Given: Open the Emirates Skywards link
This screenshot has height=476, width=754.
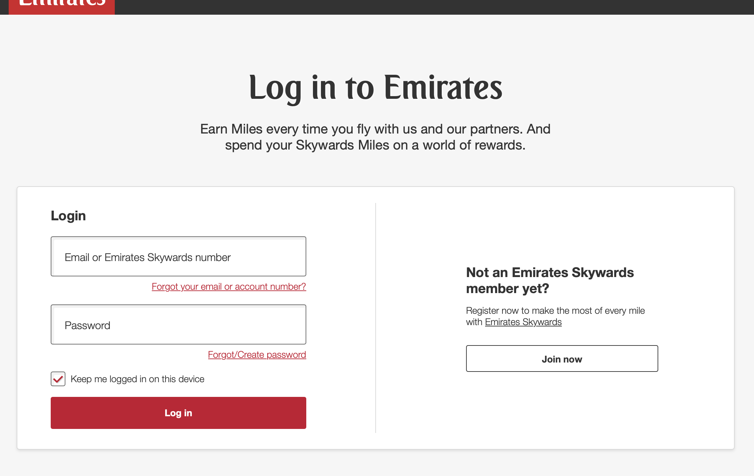Looking at the screenshot, I should [523, 322].
